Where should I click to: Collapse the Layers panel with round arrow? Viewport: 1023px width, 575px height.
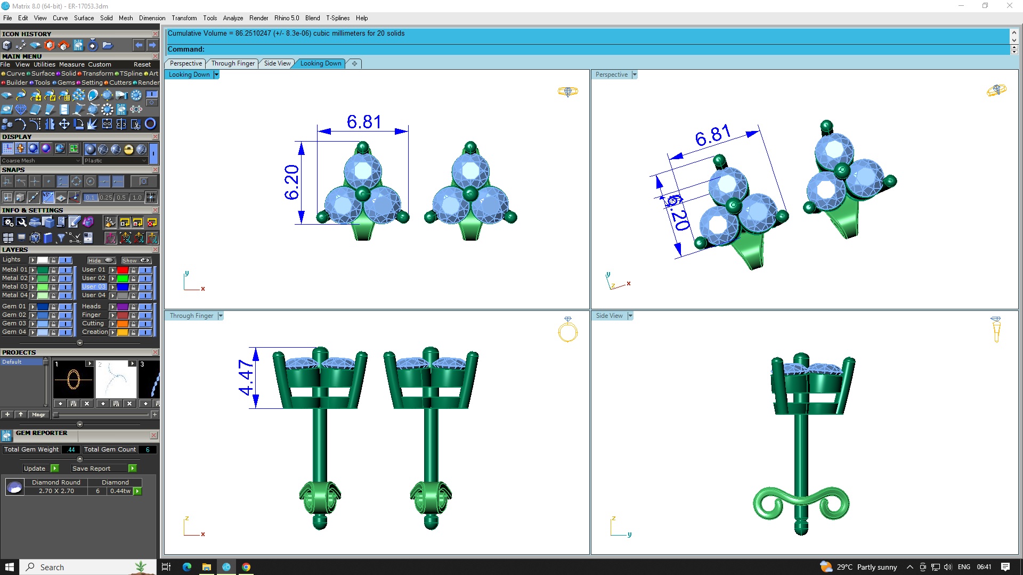tap(79, 343)
